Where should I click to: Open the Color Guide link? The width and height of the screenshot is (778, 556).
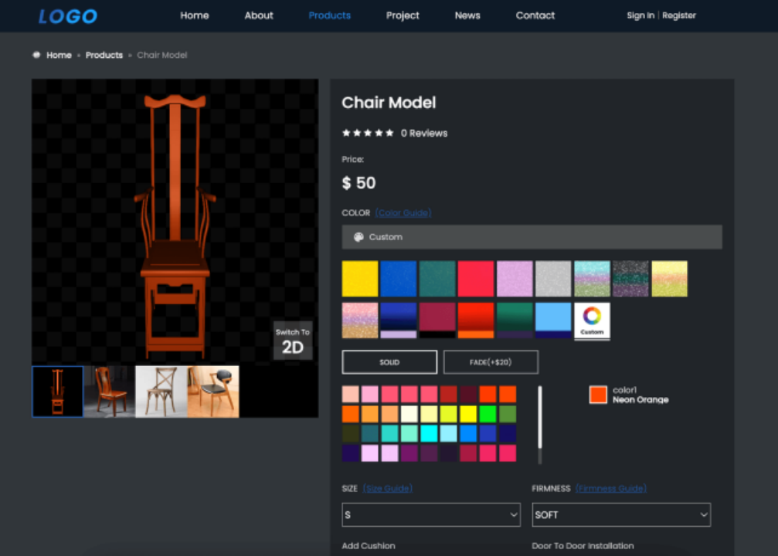click(403, 213)
